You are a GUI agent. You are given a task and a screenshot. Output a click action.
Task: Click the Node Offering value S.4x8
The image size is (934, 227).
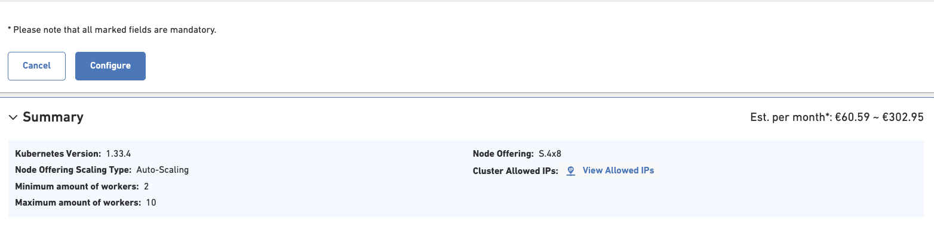(x=549, y=154)
